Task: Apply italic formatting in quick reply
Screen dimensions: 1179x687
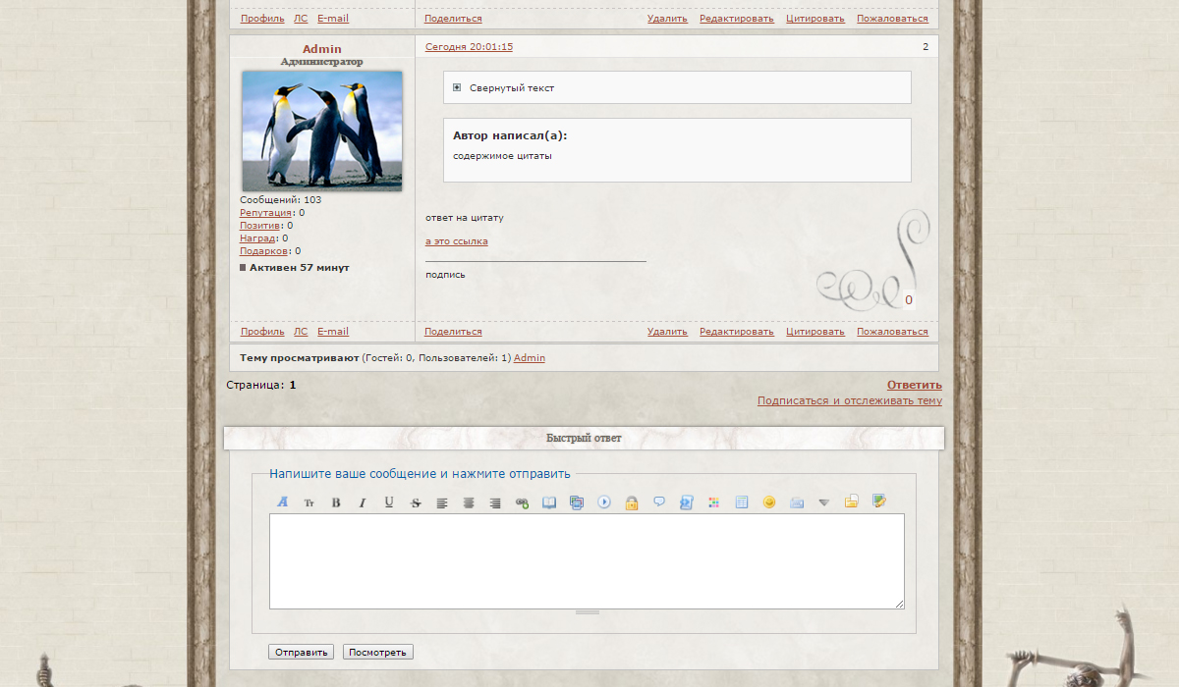Action: (x=362, y=502)
